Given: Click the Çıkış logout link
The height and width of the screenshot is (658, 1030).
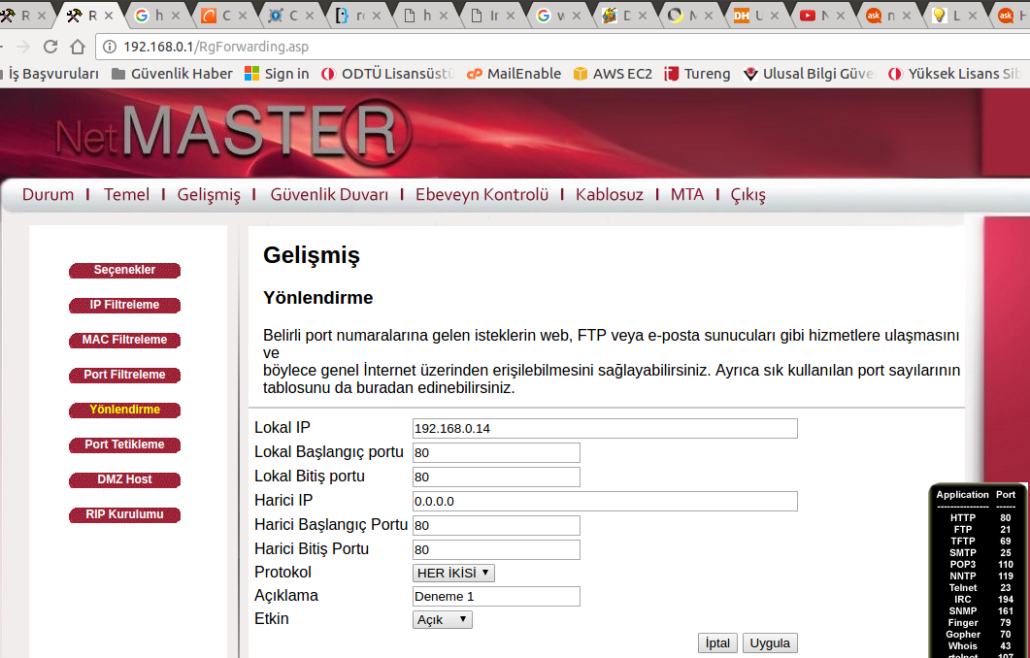Looking at the screenshot, I should point(748,194).
